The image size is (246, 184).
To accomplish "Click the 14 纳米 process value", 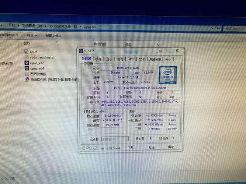I will pyautogui.click(x=108, y=82).
